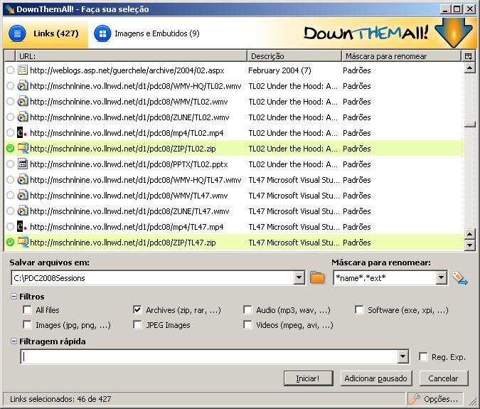Select the mp4/TL47.mp4 link toggle
Image resolution: width=480 pixels, height=409 pixels.
[10, 226]
